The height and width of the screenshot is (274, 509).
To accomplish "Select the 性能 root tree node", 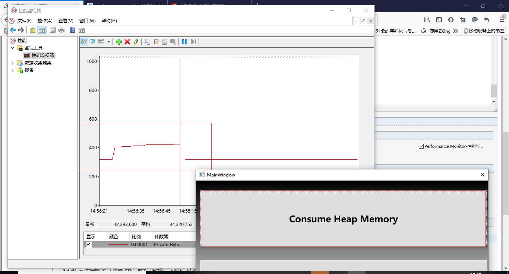I will pyautogui.click(x=22, y=40).
